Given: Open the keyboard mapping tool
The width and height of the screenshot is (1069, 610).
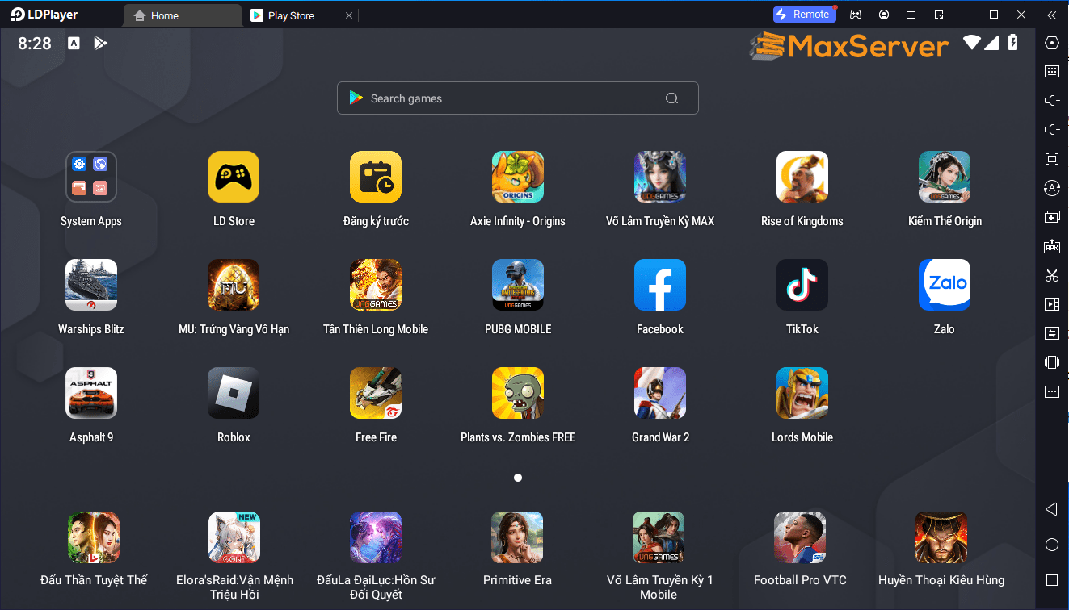Looking at the screenshot, I should point(1051,71).
